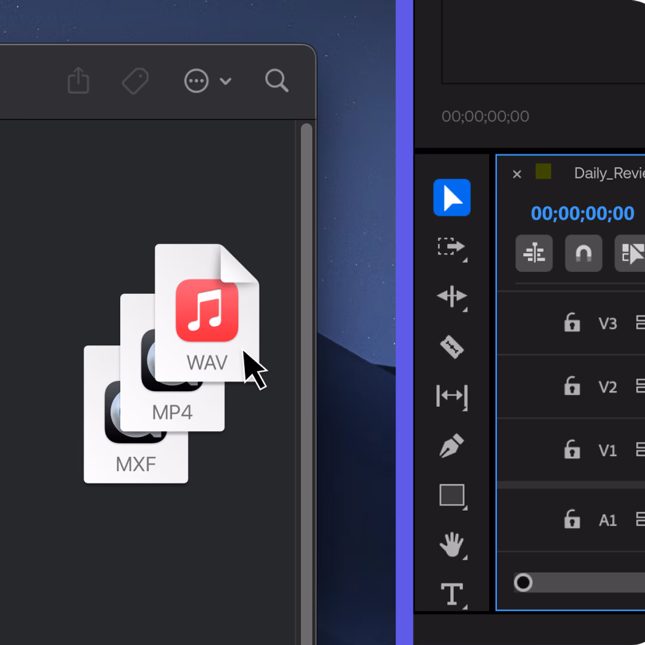The width and height of the screenshot is (645, 645).
Task: Toggle Linked Selection button
Action: click(x=630, y=253)
